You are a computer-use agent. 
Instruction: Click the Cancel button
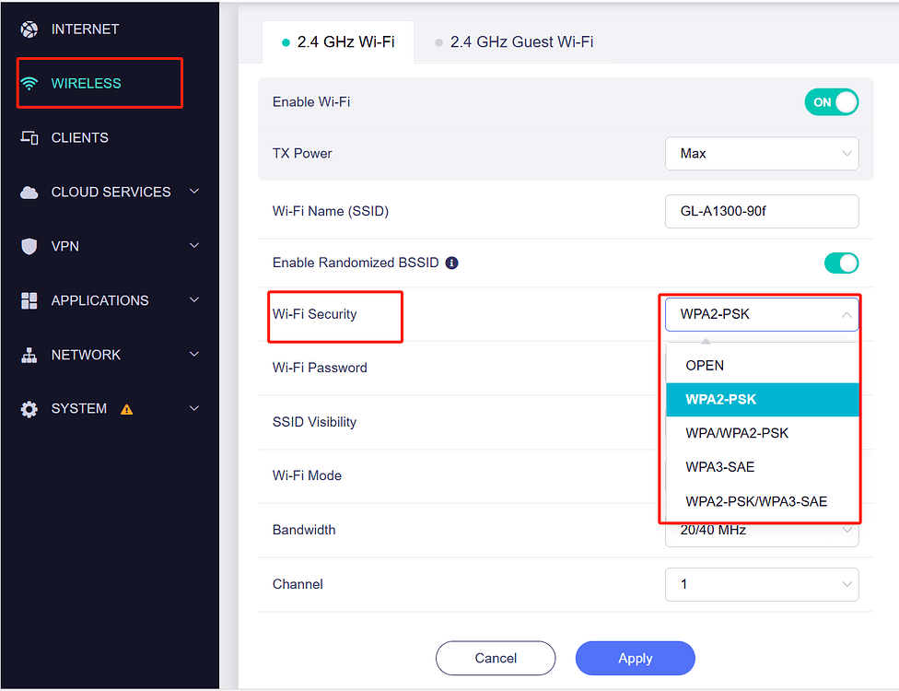[x=496, y=659]
